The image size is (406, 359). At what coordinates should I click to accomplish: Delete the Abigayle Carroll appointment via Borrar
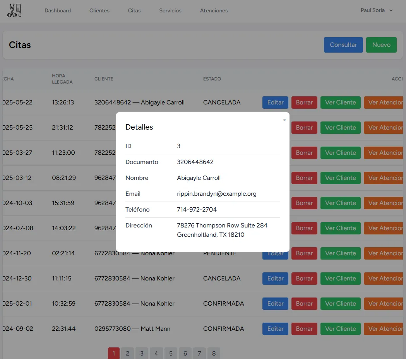click(x=304, y=103)
